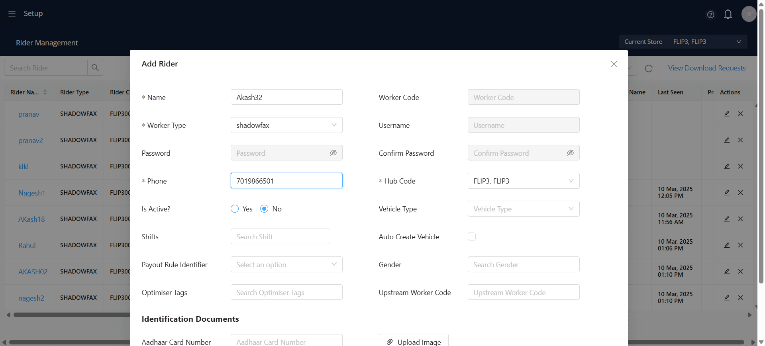Open the help question mark icon

(710, 15)
